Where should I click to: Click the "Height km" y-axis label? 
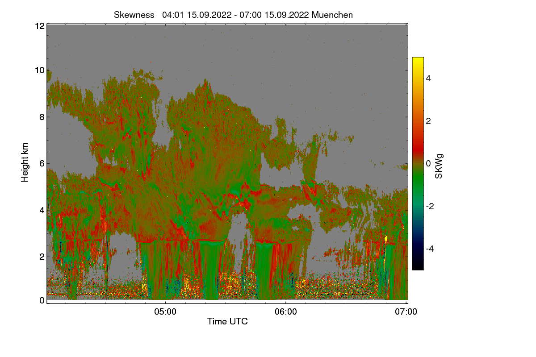point(25,162)
